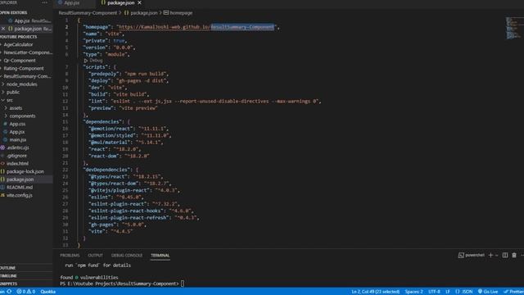Image resolution: width=524 pixels, height=295 pixels.
Task: Expand the NewsLetter-Component folder
Action: 27,52
